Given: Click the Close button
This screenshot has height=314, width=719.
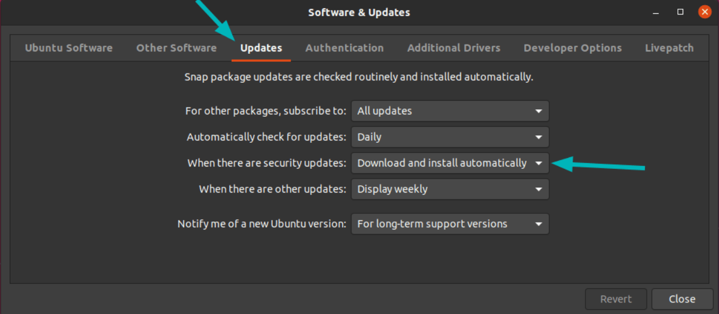Looking at the screenshot, I should tap(682, 299).
